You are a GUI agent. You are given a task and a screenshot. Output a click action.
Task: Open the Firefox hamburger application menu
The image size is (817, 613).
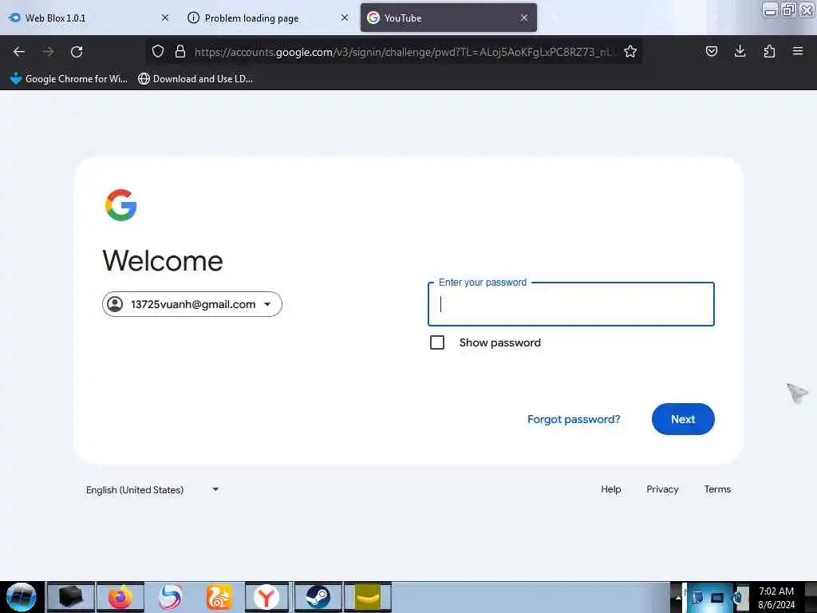[798, 51]
